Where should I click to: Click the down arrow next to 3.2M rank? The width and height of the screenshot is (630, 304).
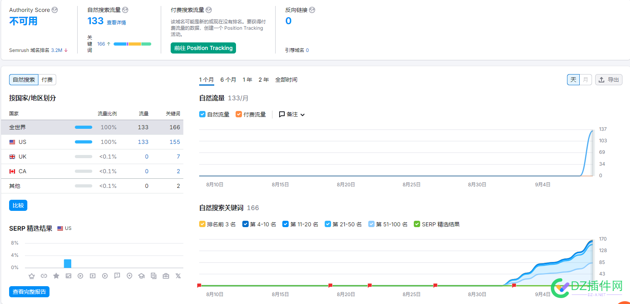pos(66,50)
